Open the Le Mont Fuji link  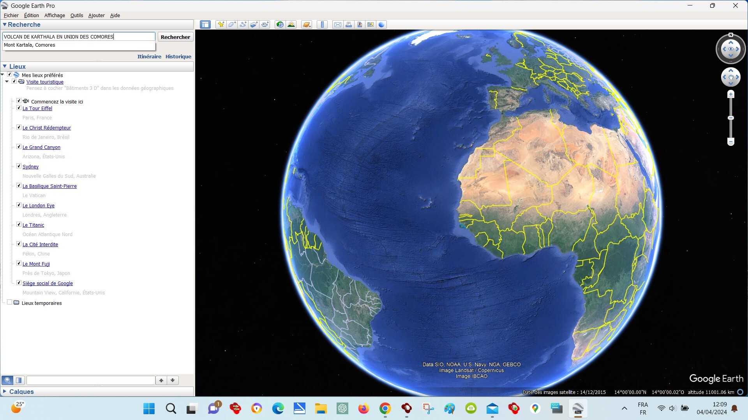click(x=36, y=264)
